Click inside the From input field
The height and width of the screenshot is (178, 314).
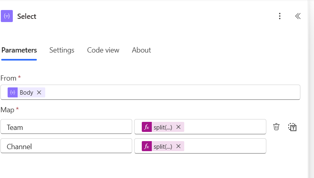pyautogui.click(x=172, y=93)
